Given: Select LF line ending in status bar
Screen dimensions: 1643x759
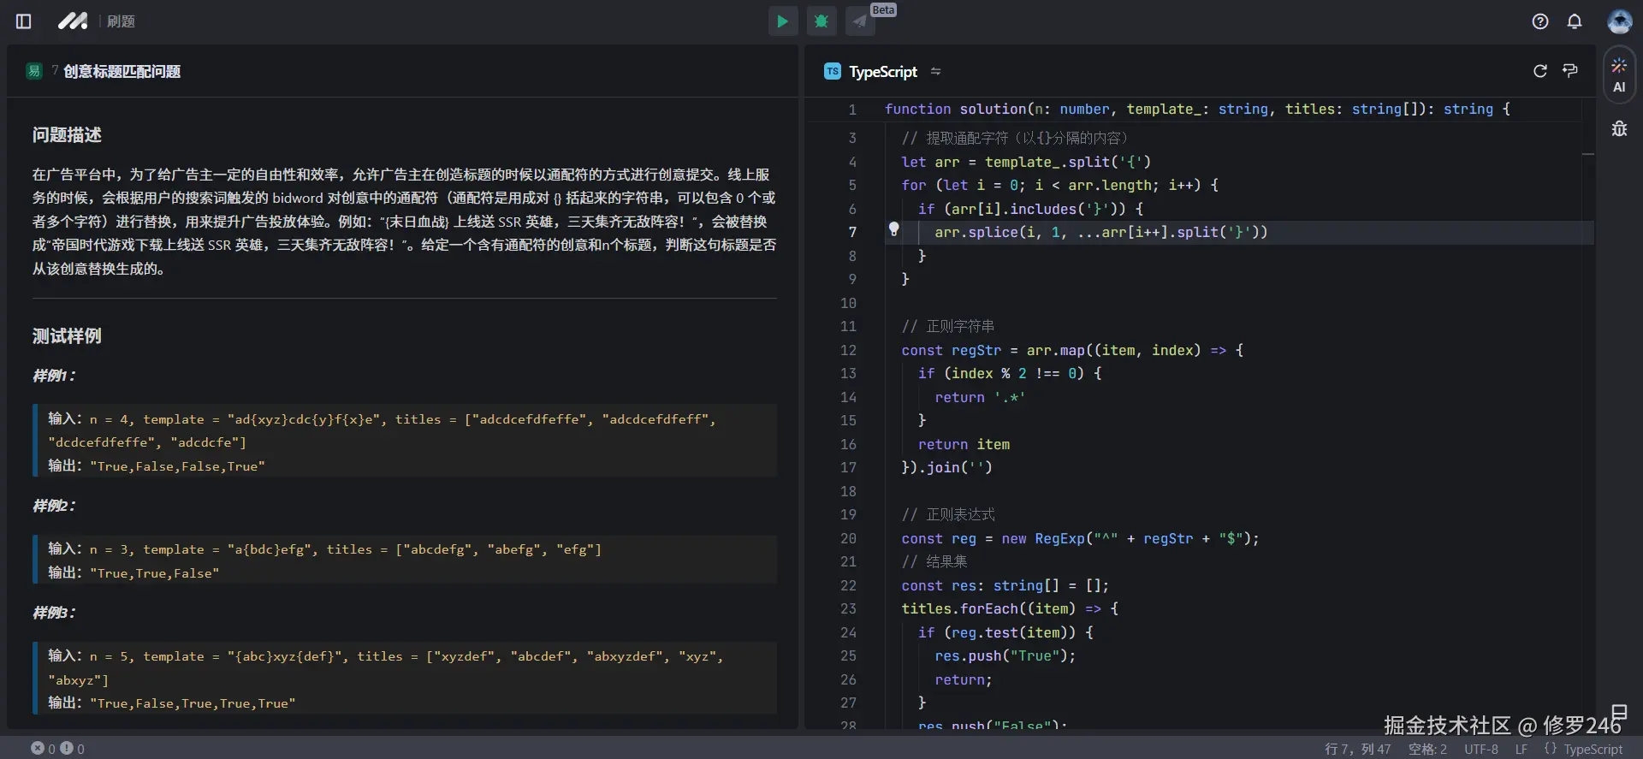Looking at the screenshot, I should tap(1521, 749).
